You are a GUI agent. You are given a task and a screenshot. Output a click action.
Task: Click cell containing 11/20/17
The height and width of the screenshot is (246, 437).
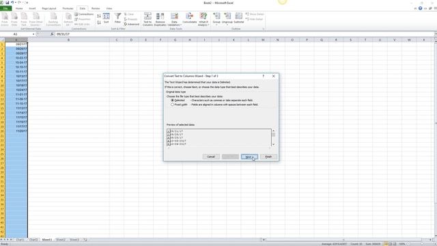coord(16,131)
